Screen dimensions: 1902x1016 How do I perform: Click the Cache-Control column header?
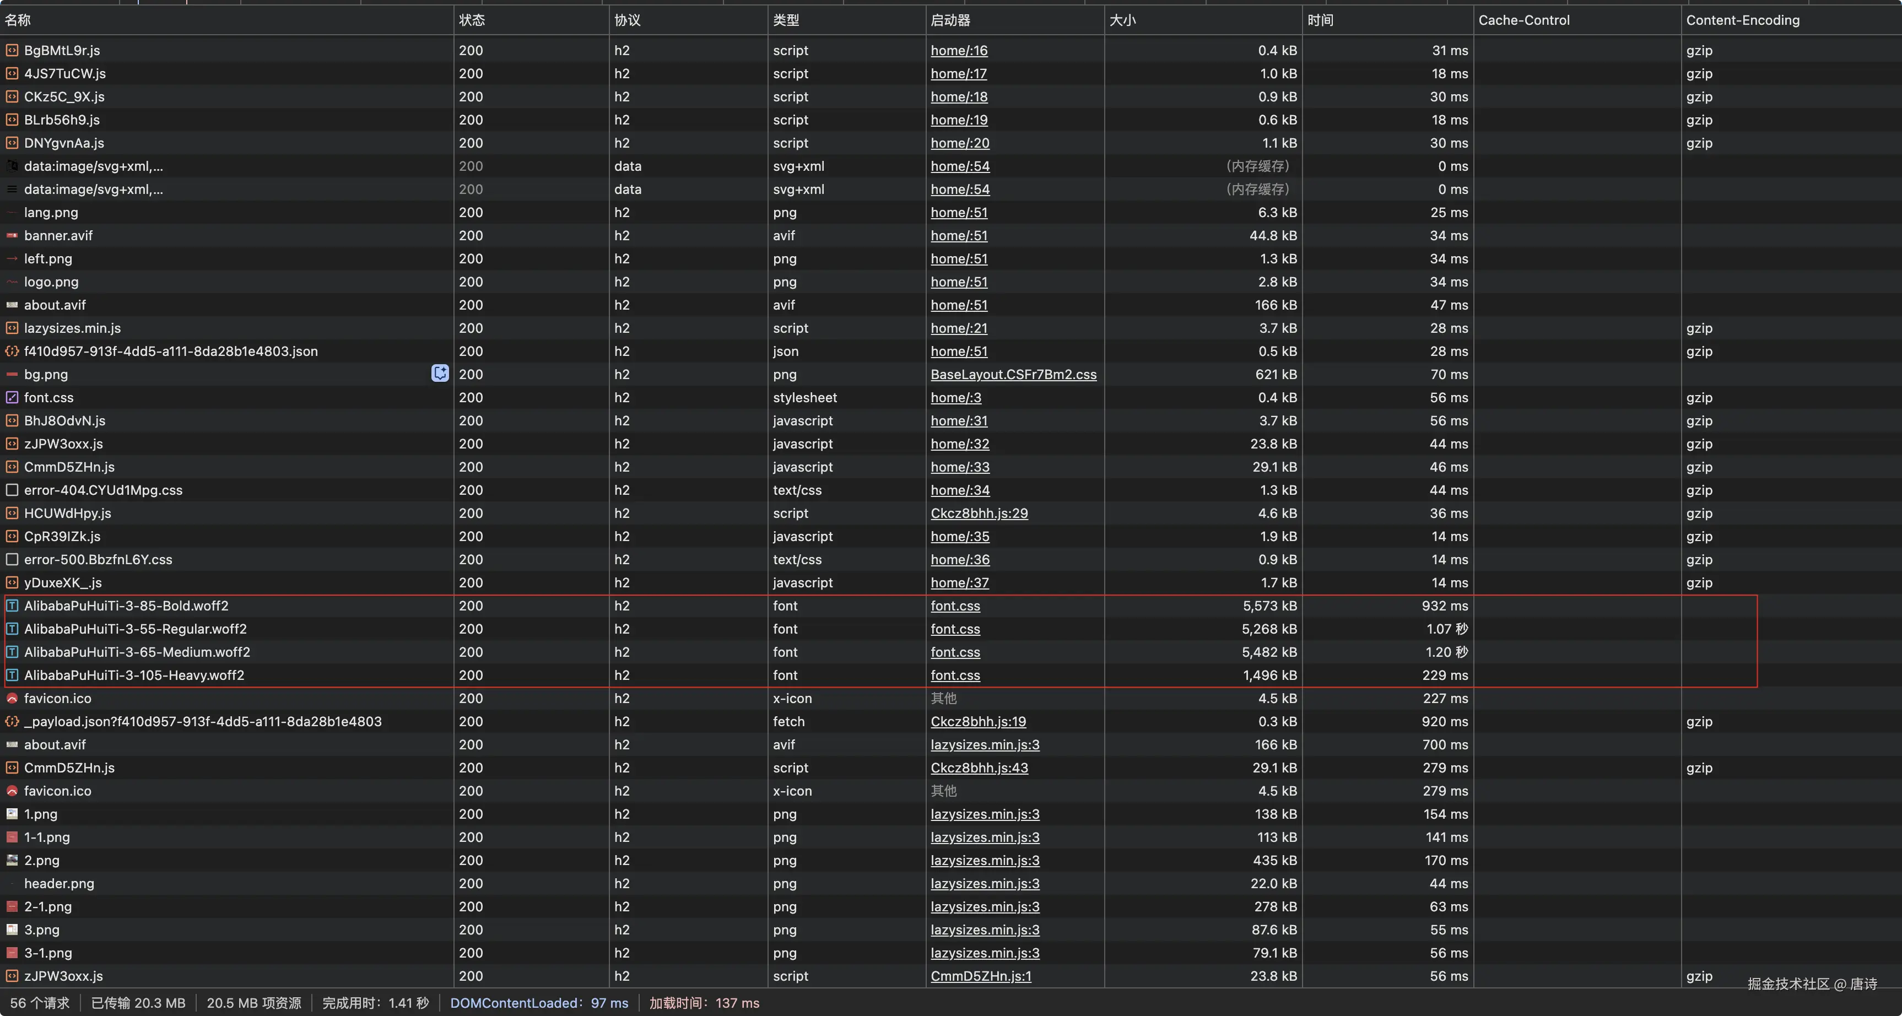pos(1524,20)
